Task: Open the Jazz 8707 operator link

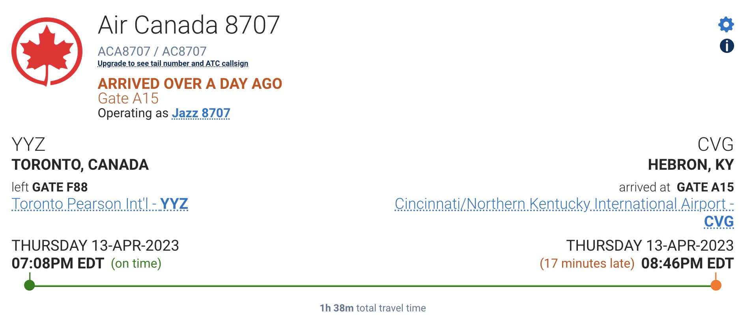Action: (201, 113)
